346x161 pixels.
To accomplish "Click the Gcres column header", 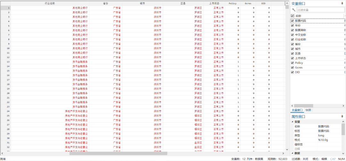I will click(248, 3).
